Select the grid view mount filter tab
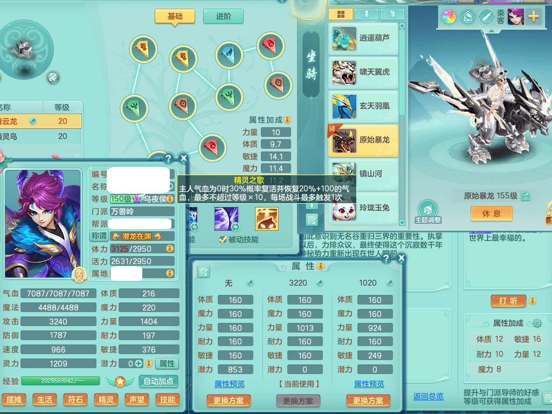This screenshot has width=552, height=414. (x=341, y=14)
